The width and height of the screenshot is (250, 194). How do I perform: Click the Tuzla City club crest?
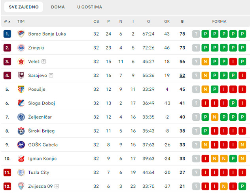pos(21,172)
